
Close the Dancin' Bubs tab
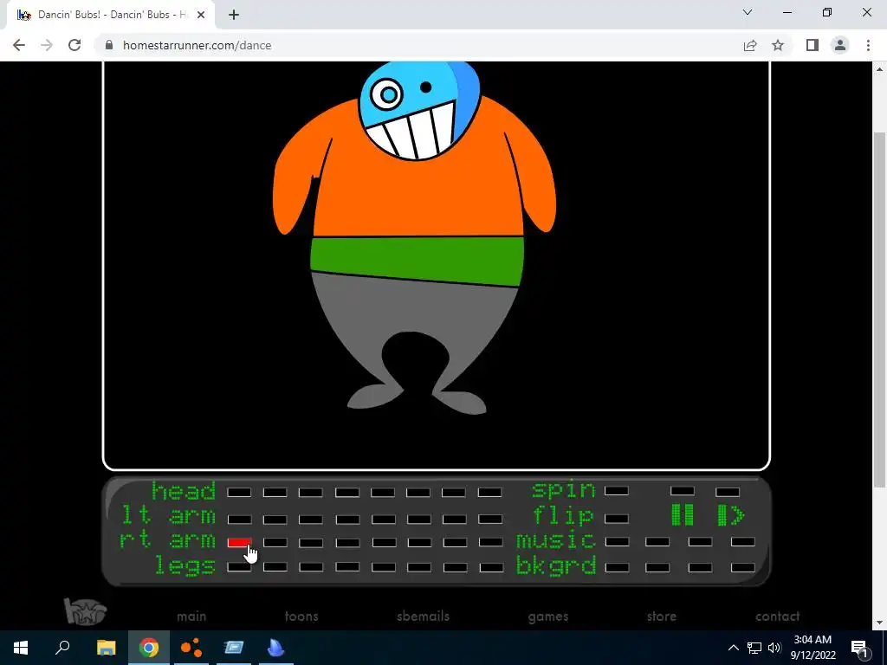[x=201, y=15]
